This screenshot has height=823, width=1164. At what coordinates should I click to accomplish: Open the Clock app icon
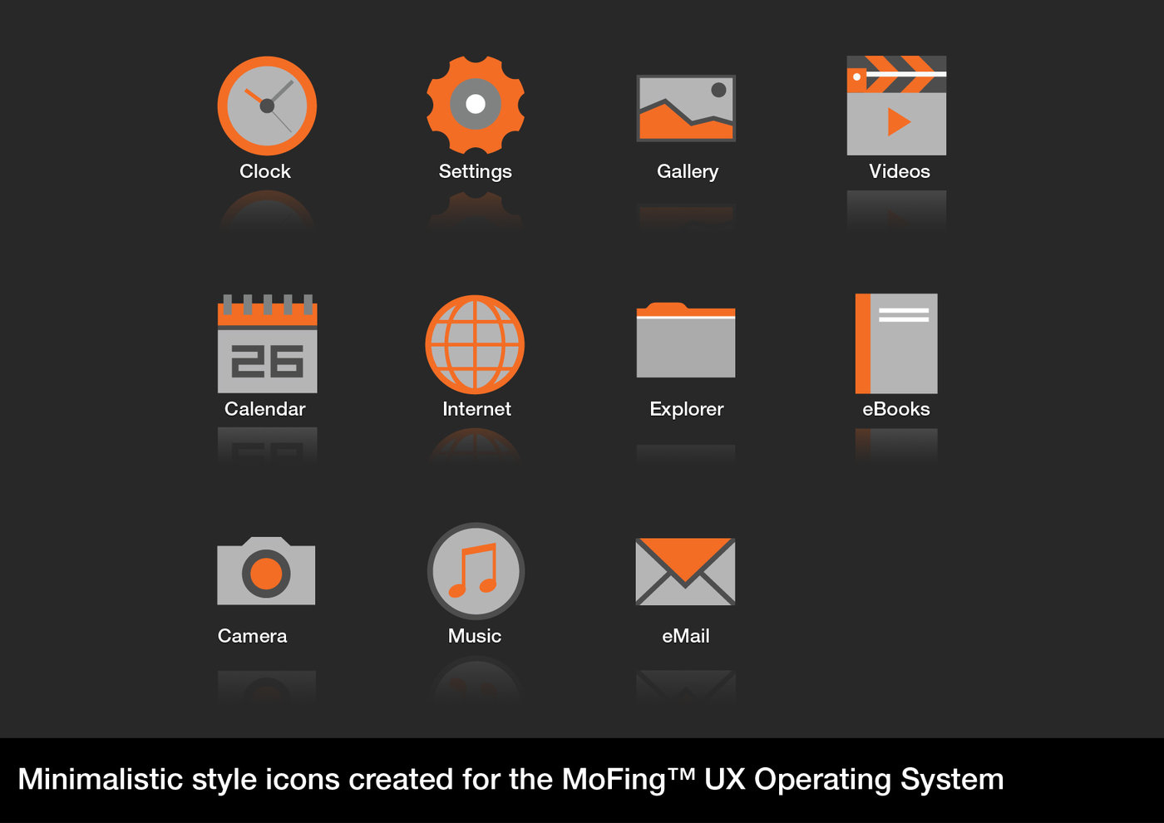(x=267, y=106)
